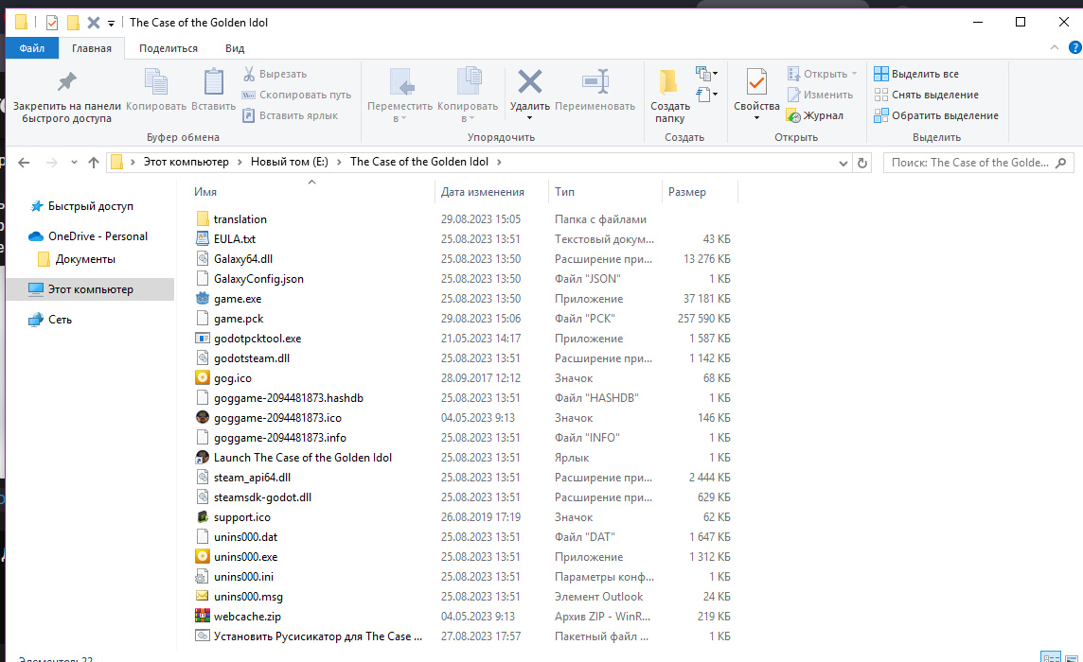The image size is (1083, 662).
Task: Select the game.exe file
Action: [238, 299]
